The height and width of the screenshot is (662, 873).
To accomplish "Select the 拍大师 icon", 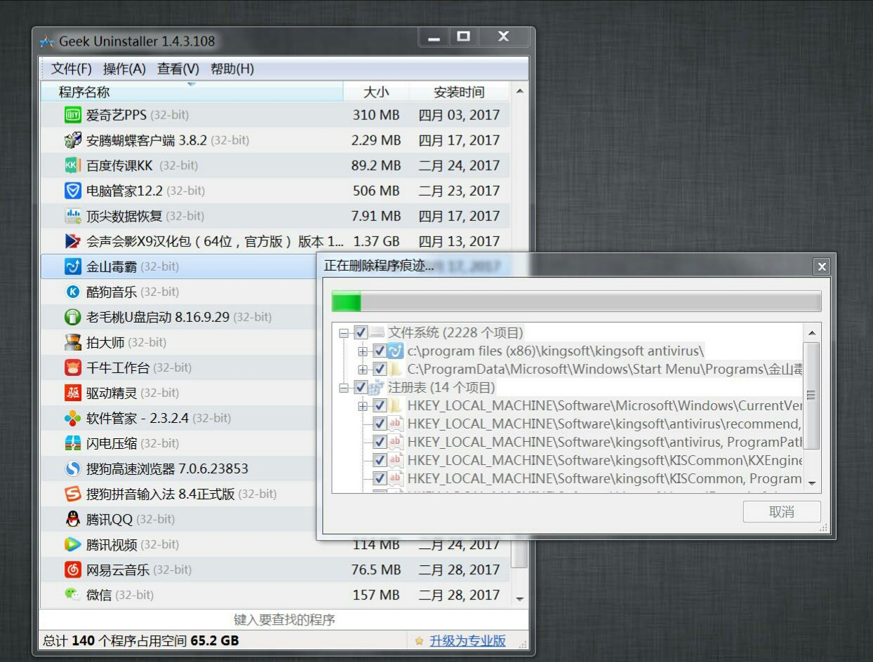I will point(73,342).
